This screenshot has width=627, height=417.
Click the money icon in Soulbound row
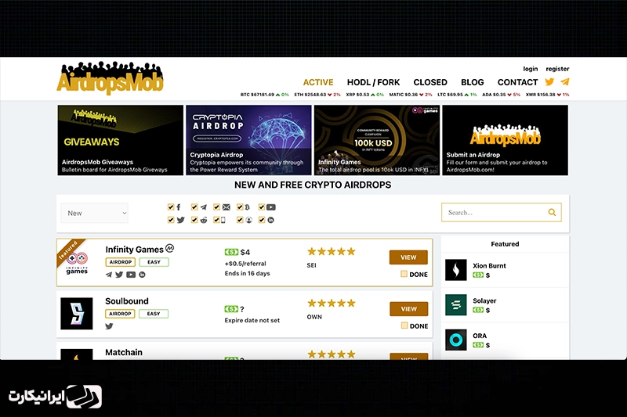click(x=231, y=309)
